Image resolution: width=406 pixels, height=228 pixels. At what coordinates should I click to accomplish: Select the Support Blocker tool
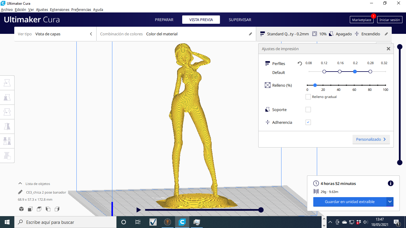click(7, 155)
